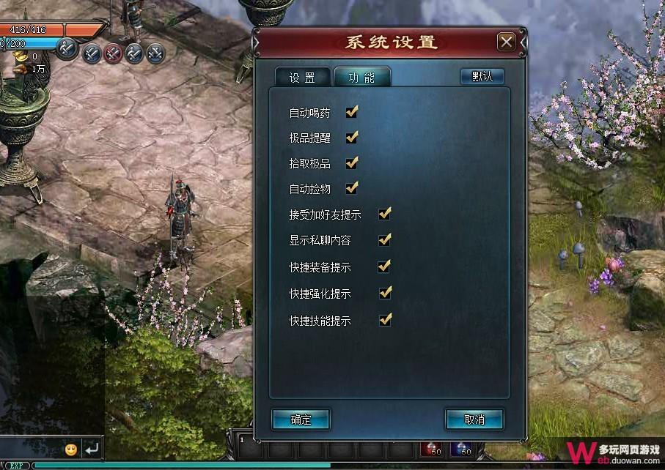665x470 pixels.
Task: Click the red crossed-out swords attack mode icon
Action: tap(112, 53)
